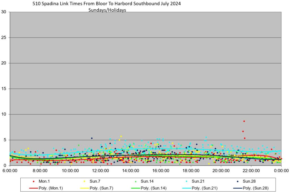Viewport: 290px width, 193px height.
Task: Click the dark blue point above 5 near 11:30
Action: point(92,138)
